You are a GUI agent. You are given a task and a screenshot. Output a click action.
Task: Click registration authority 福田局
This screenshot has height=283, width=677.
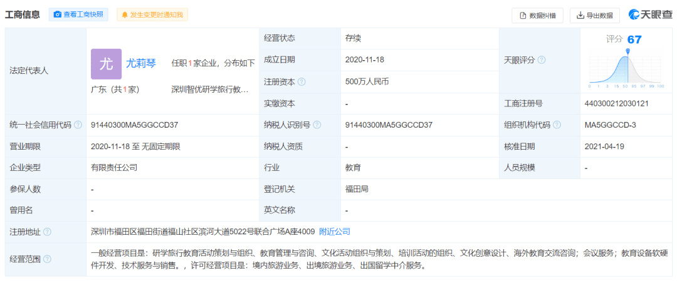pyautogui.click(x=357, y=189)
